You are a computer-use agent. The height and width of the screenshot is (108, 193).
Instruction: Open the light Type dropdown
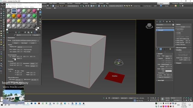pyautogui.click(x=169, y=56)
